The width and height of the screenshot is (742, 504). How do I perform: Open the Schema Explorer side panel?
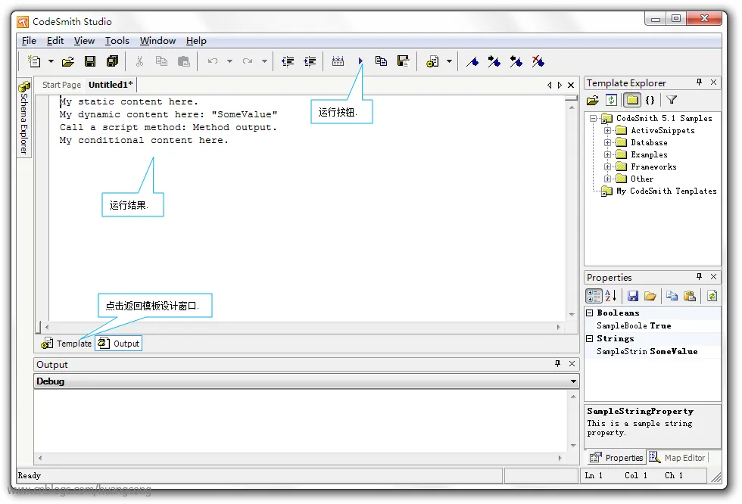tap(24, 118)
